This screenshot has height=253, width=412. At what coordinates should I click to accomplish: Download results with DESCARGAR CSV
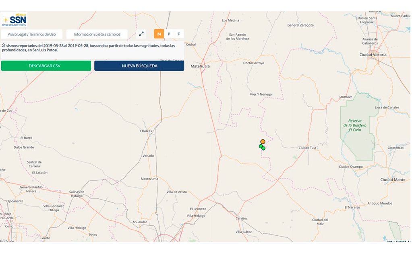coord(46,66)
